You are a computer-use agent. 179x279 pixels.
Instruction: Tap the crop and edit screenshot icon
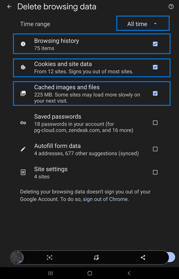[96, 258]
